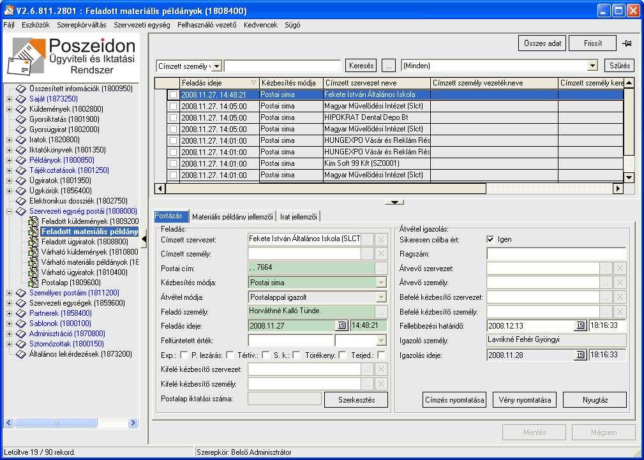
Task: Click the Szűrés button
Action: tap(620, 66)
